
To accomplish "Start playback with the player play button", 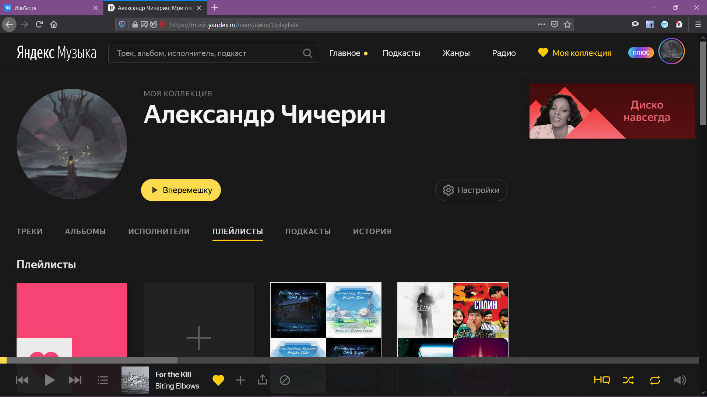I will coord(50,380).
